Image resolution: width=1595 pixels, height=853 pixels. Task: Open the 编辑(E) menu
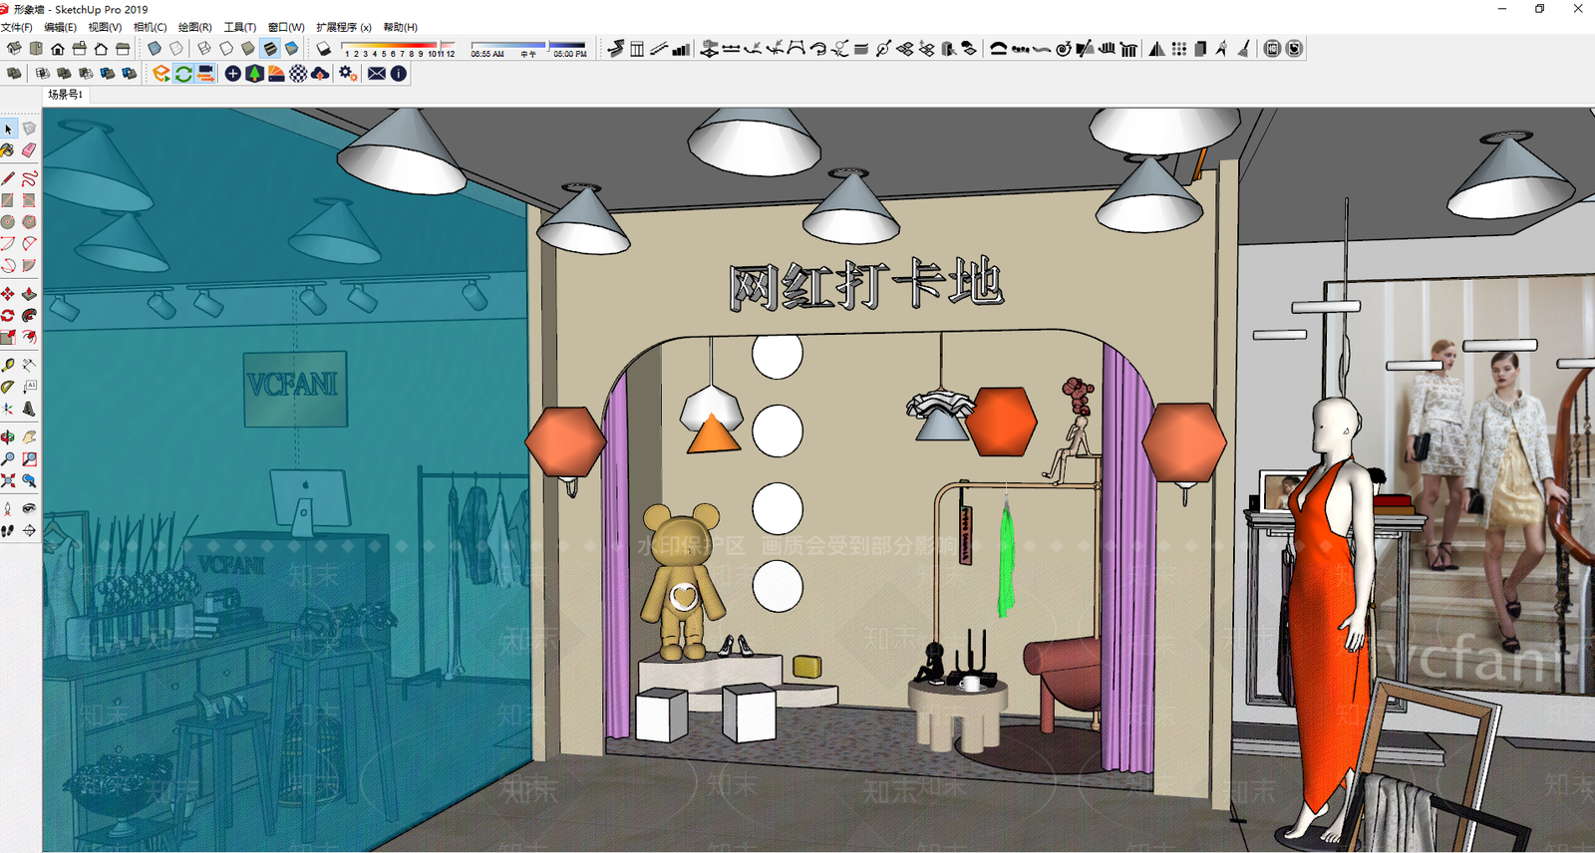(x=60, y=27)
